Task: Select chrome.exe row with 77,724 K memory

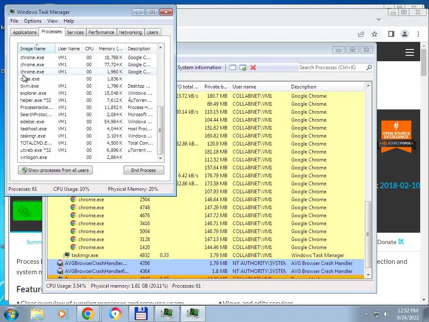Action: [x=87, y=65]
